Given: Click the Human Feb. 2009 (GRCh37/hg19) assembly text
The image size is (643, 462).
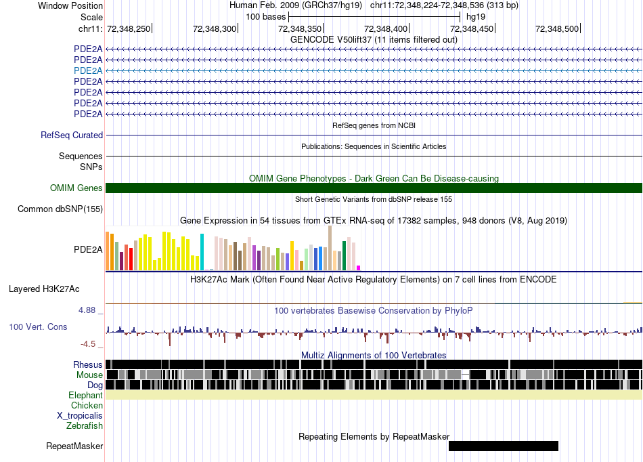Looking at the screenshot, I should (296, 5).
